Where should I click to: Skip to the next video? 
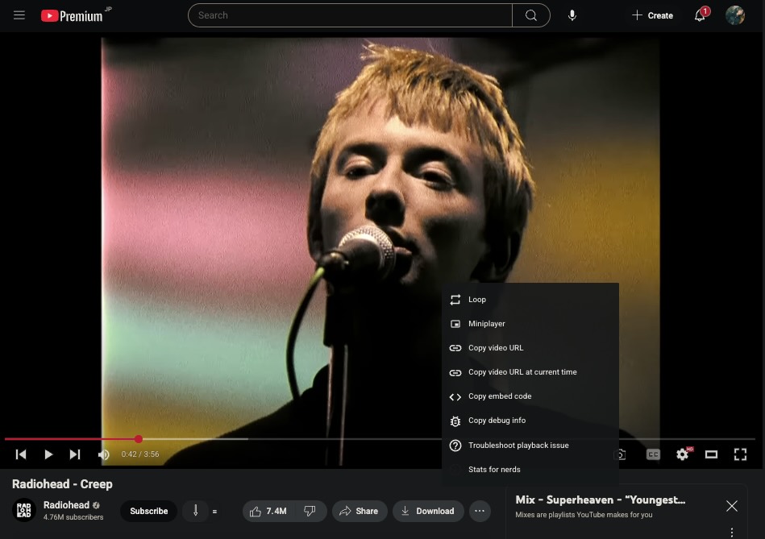(x=75, y=454)
